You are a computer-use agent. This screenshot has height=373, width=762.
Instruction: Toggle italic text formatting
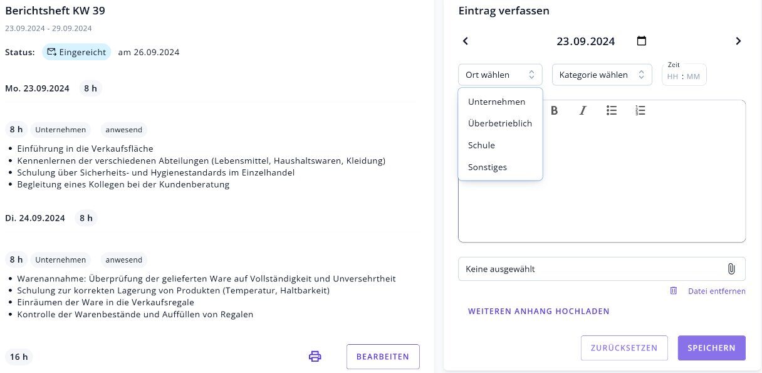[x=583, y=111]
